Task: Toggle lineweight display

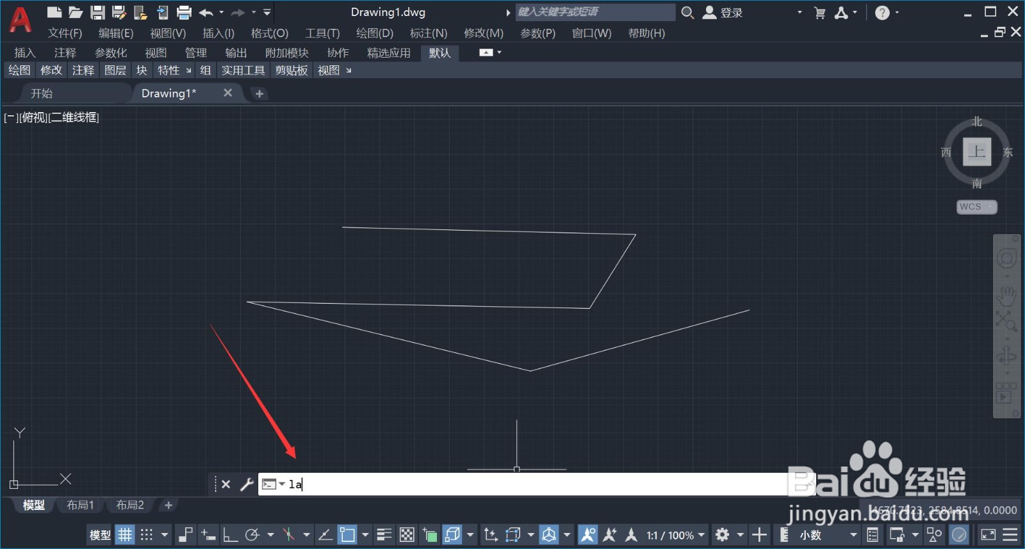Action: pos(384,535)
